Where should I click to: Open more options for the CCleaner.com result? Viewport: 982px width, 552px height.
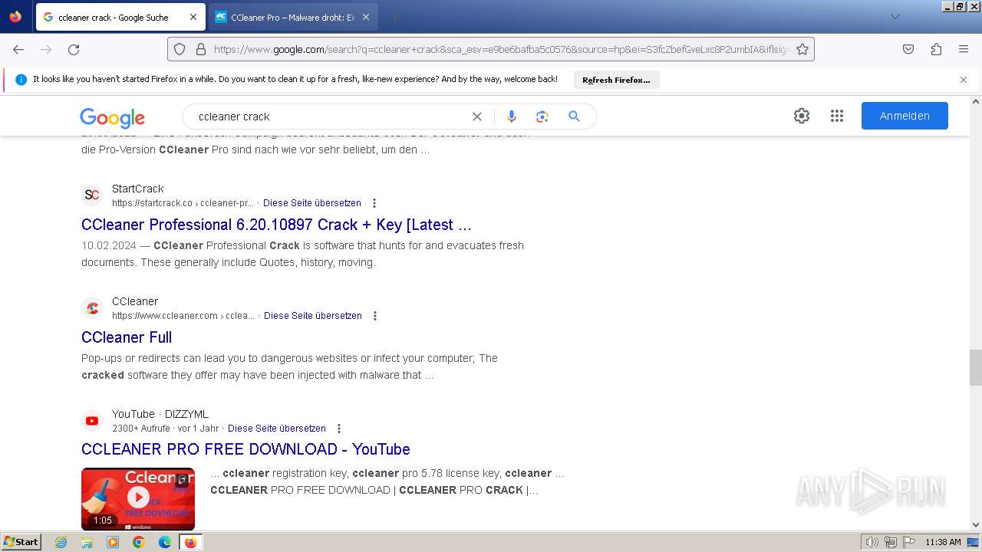[375, 316]
